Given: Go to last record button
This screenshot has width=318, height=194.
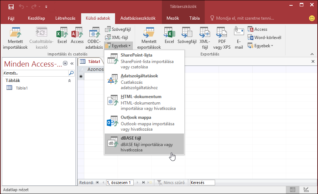Looking at the screenshot, I should 144,183.
